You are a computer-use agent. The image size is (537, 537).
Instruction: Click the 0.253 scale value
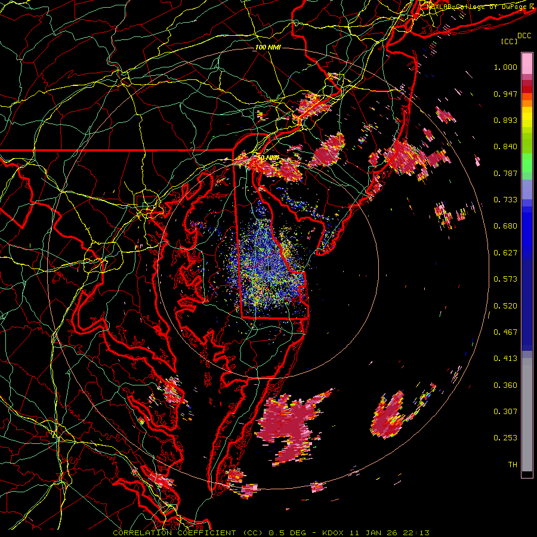tap(505, 438)
